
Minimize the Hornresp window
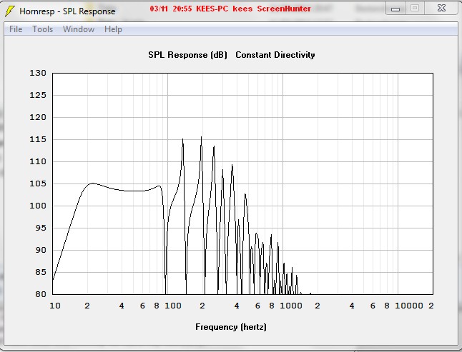(395, 9)
